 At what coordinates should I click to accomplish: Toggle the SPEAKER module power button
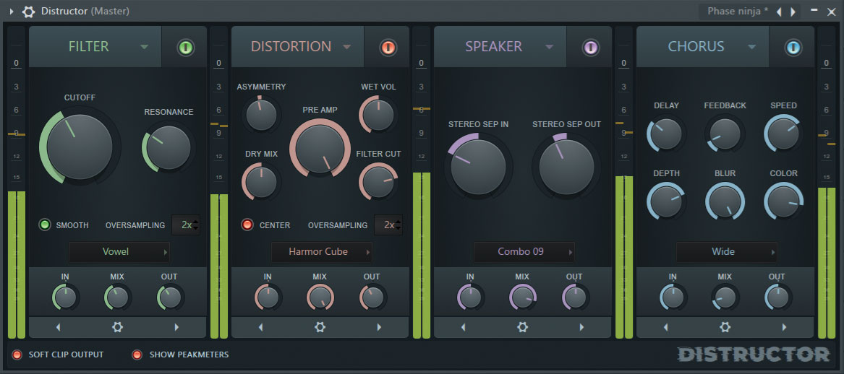coord(590,47)
